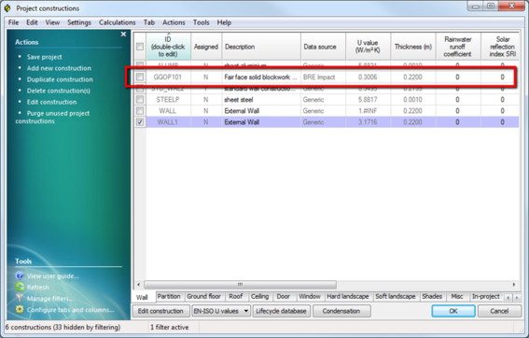Switch to the Roof tab
Viewport: 529px width, 338px height.
pyautogui.click(x=235, y=297)
